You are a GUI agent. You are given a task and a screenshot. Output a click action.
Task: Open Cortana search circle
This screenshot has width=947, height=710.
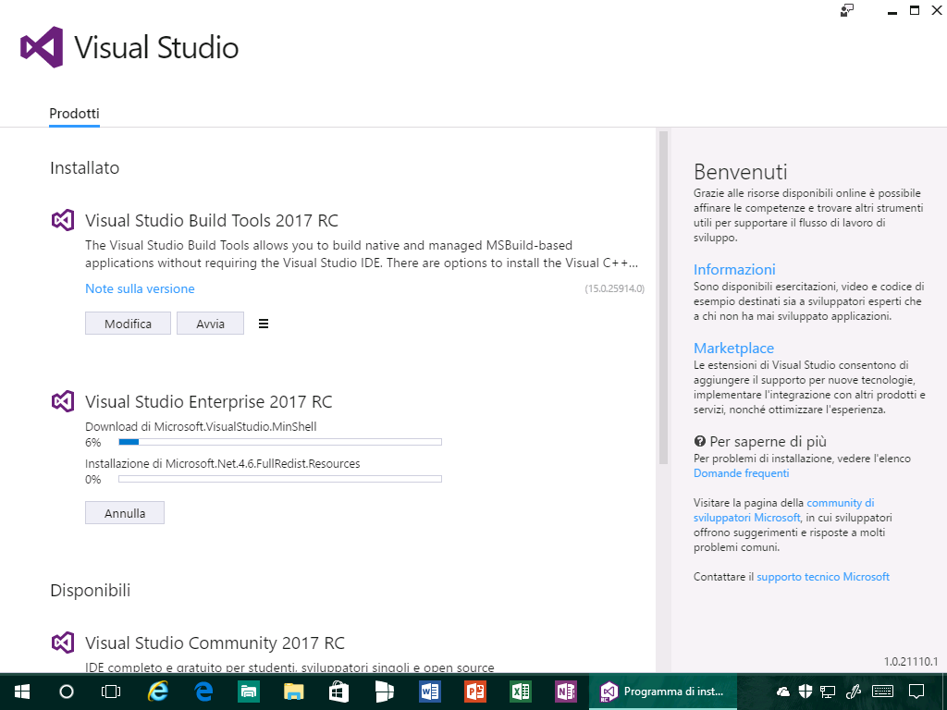[67, 692]
